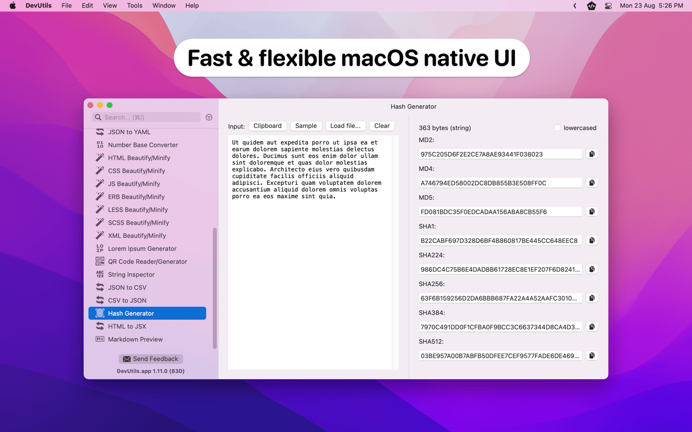Expand hidden menu bar items chevron
Viewport: 692px width, 432px height.
pyautogui.click(x=574, y=6)
